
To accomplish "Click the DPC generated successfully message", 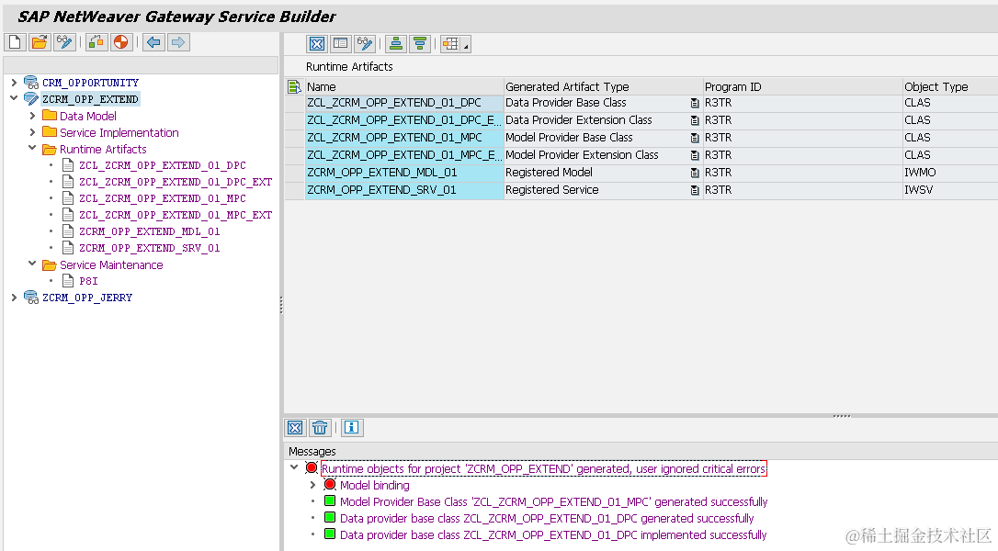I will pos(547,519).
